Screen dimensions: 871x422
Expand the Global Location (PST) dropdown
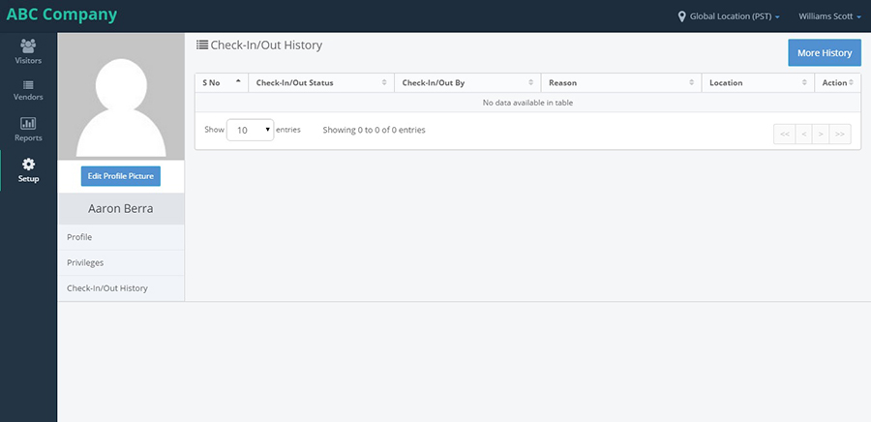735,16
